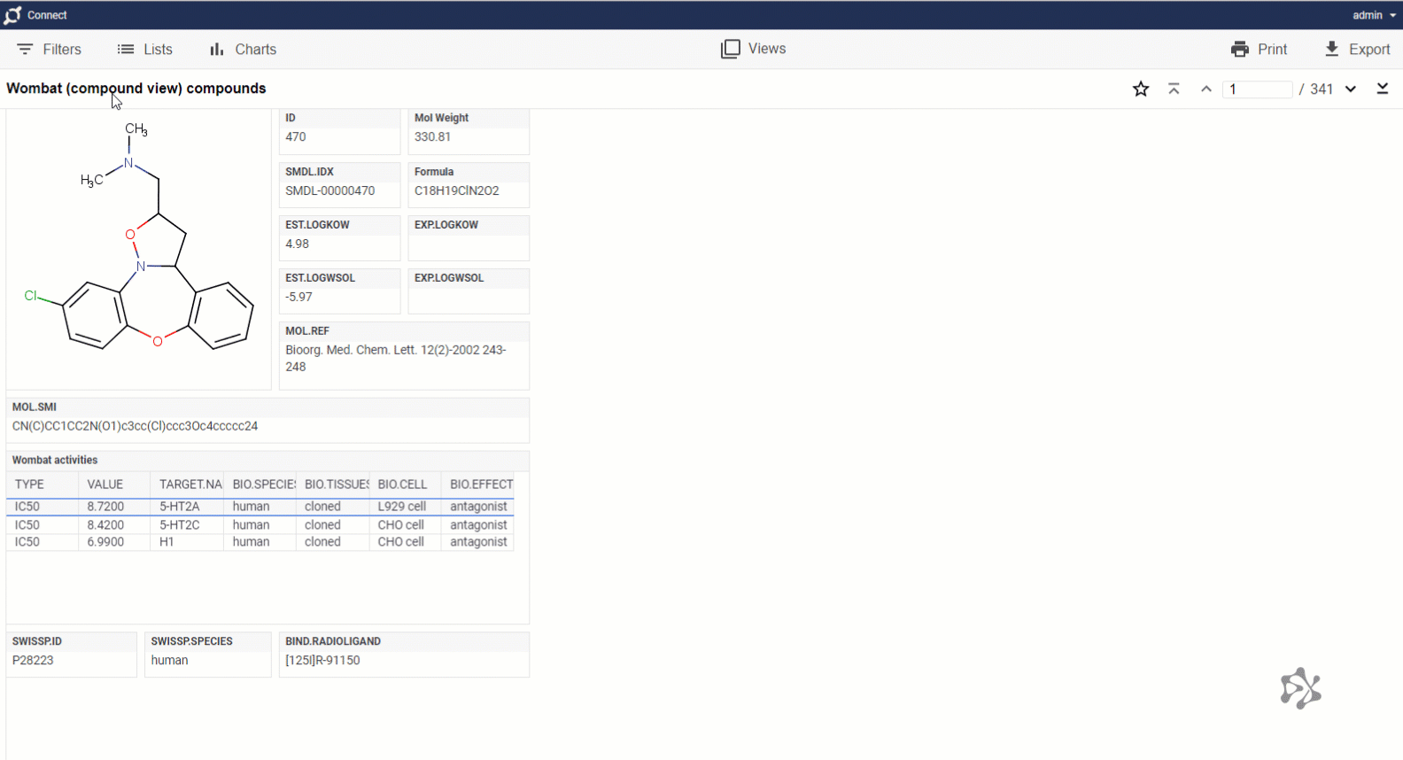Click the chemical structure image
Image resolution: width=1403 pixels, height=760 pixels.
(x=139, y=248)
